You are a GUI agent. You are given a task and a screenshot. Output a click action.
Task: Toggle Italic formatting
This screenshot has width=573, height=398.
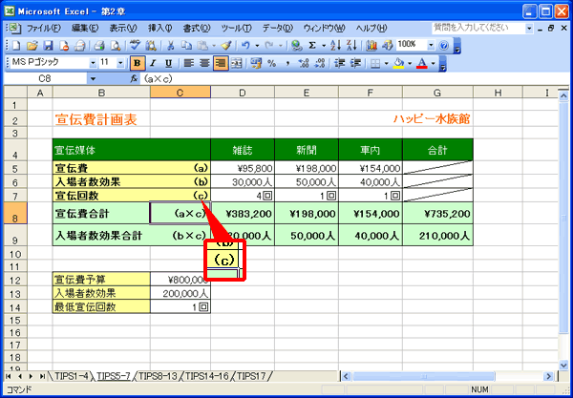153,64
